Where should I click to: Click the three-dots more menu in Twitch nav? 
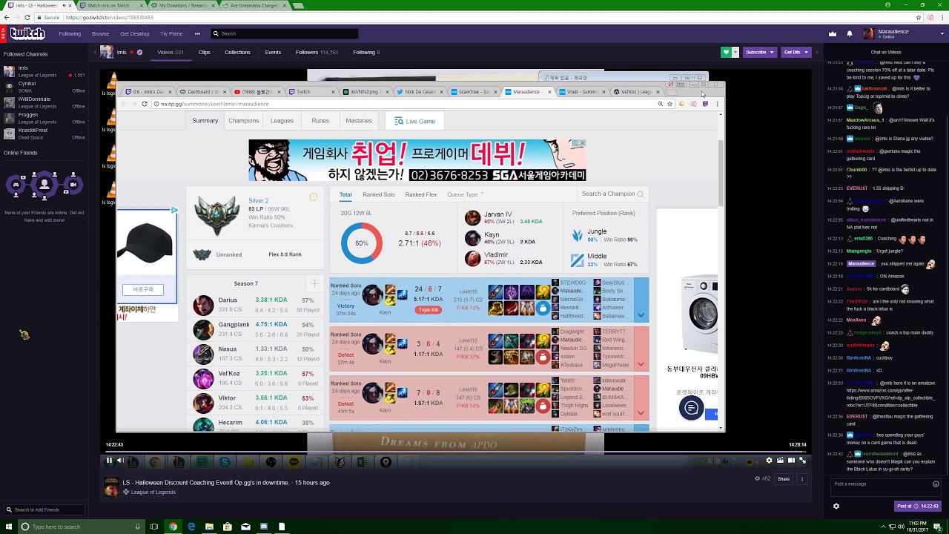(x=197, y=33)
